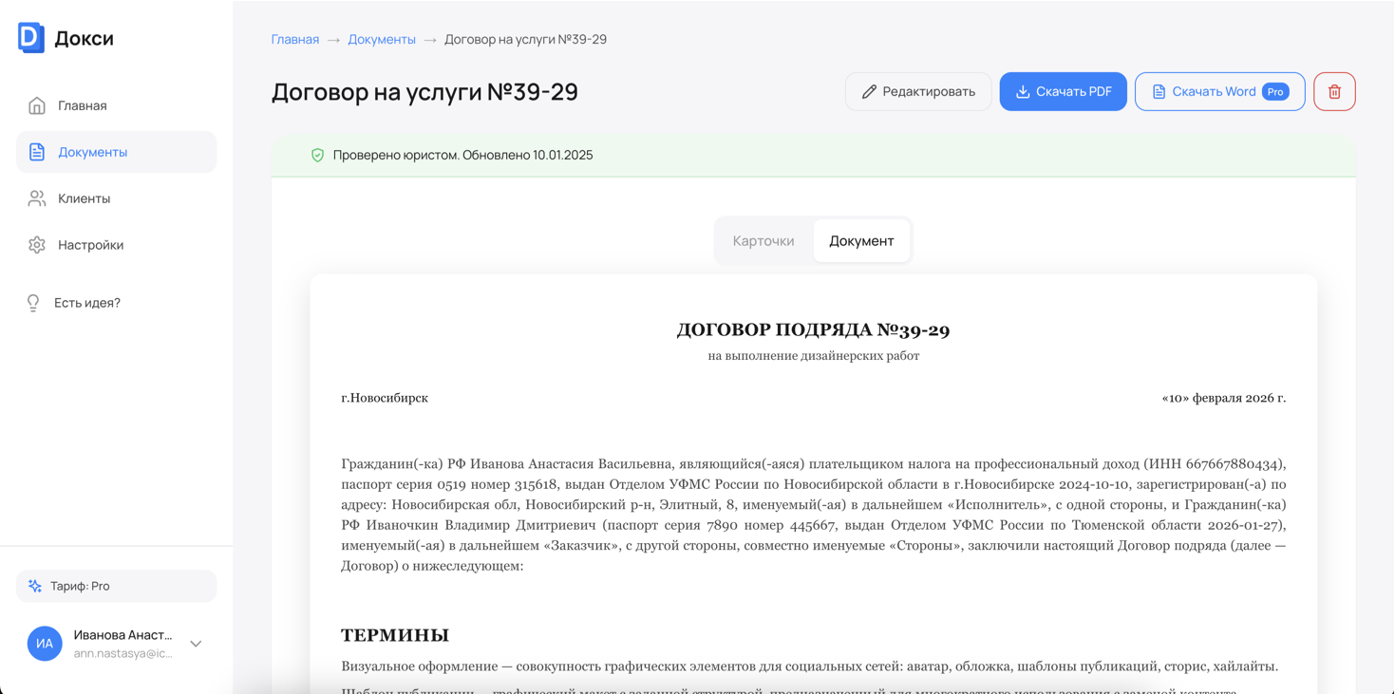
Task: Switch to the Карточки tab
Action: pos(763,240)
